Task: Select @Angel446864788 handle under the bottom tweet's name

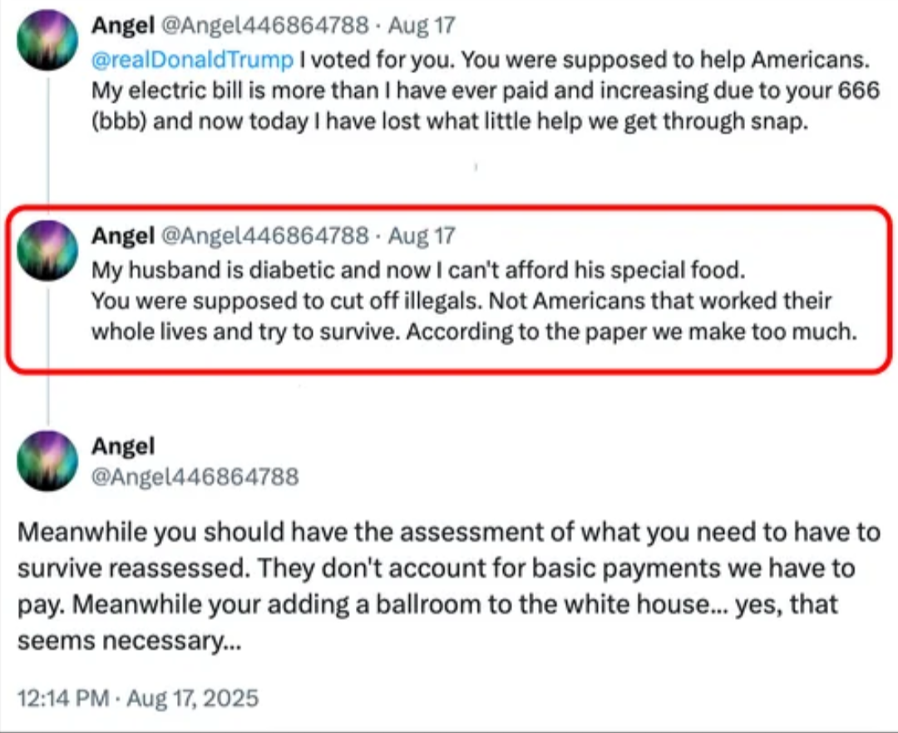Action: pos(195,477)
